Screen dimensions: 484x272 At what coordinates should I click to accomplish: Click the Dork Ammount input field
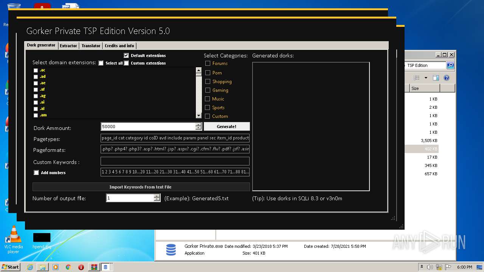click(148, 127)
